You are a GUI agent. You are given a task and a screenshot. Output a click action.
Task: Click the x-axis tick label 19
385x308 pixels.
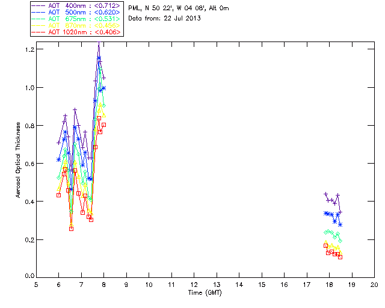click(352, 285)
